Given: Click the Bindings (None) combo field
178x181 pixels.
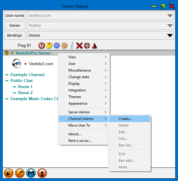Looking at the screenshot, I should pyautogui.click(x=101, y=35).
